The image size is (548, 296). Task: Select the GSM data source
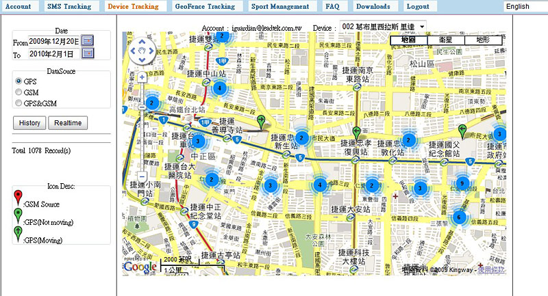(18, 92)
